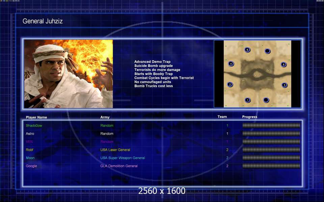Image resolution: width=324 pixels, height=202 pixels.
Task: Click the Progress column header
Action: [250, 117]
